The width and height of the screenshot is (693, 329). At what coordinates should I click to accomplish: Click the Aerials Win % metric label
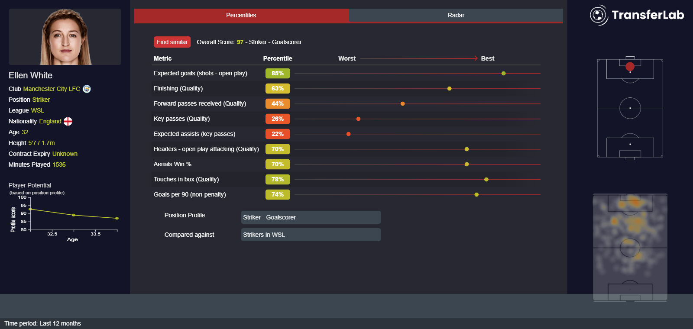coord(172,164)
